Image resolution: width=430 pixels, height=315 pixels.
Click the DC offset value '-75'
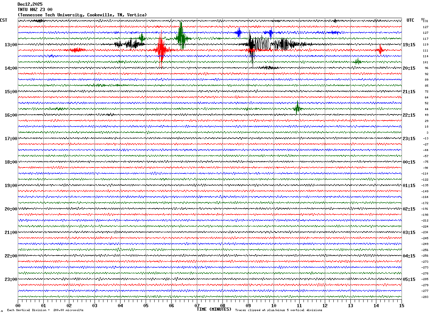(425, 162)
